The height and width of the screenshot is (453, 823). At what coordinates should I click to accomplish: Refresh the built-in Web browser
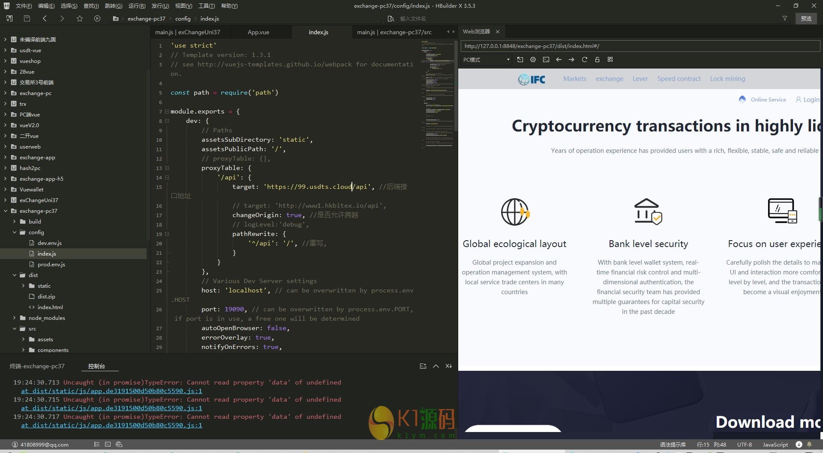(584, 60)
